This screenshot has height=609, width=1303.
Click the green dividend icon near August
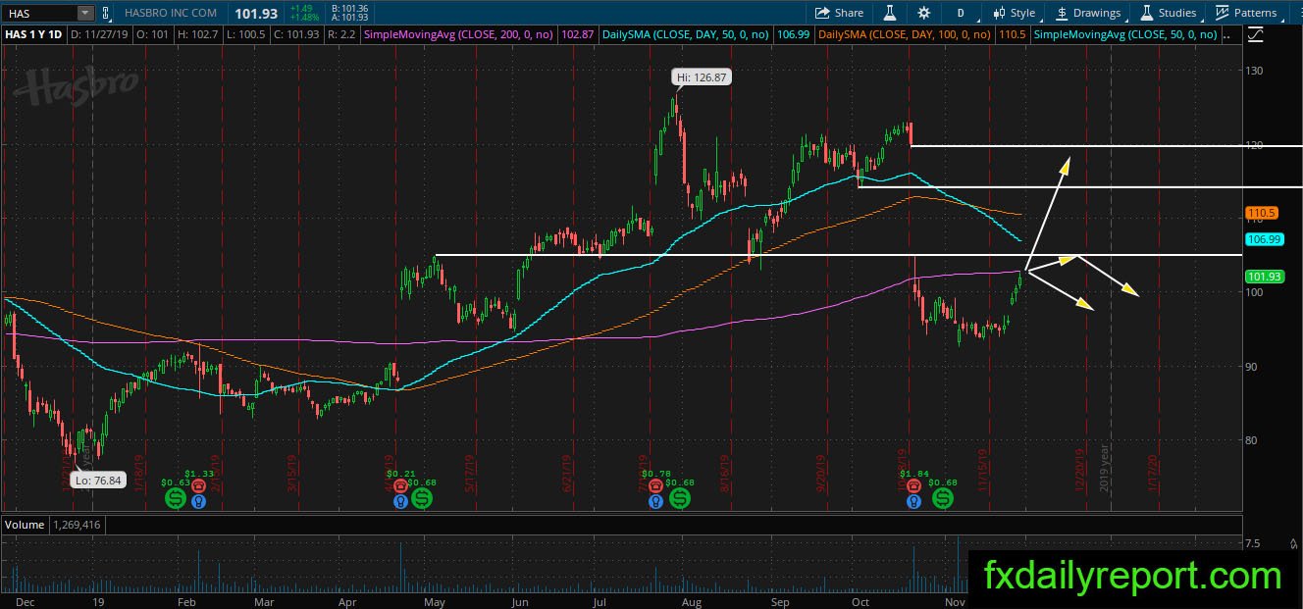pos(679,499)
